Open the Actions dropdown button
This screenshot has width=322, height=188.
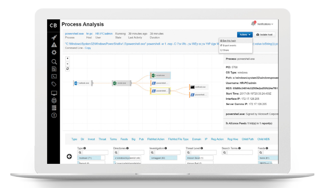tap(245, 34)
